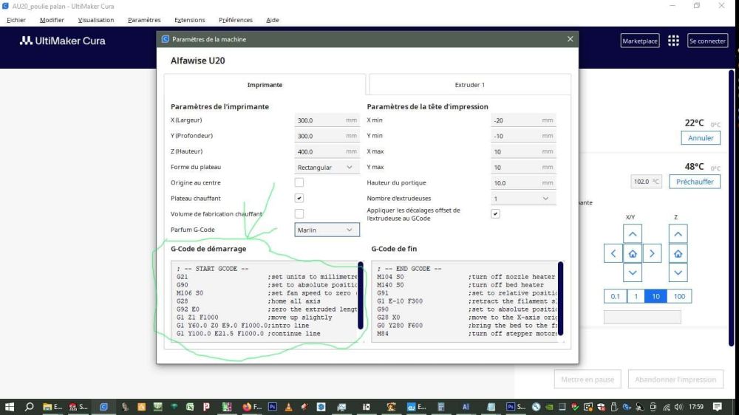739x415 pixels.
Task: Select the 10 jog distance
Action: [x=655, y=296]
